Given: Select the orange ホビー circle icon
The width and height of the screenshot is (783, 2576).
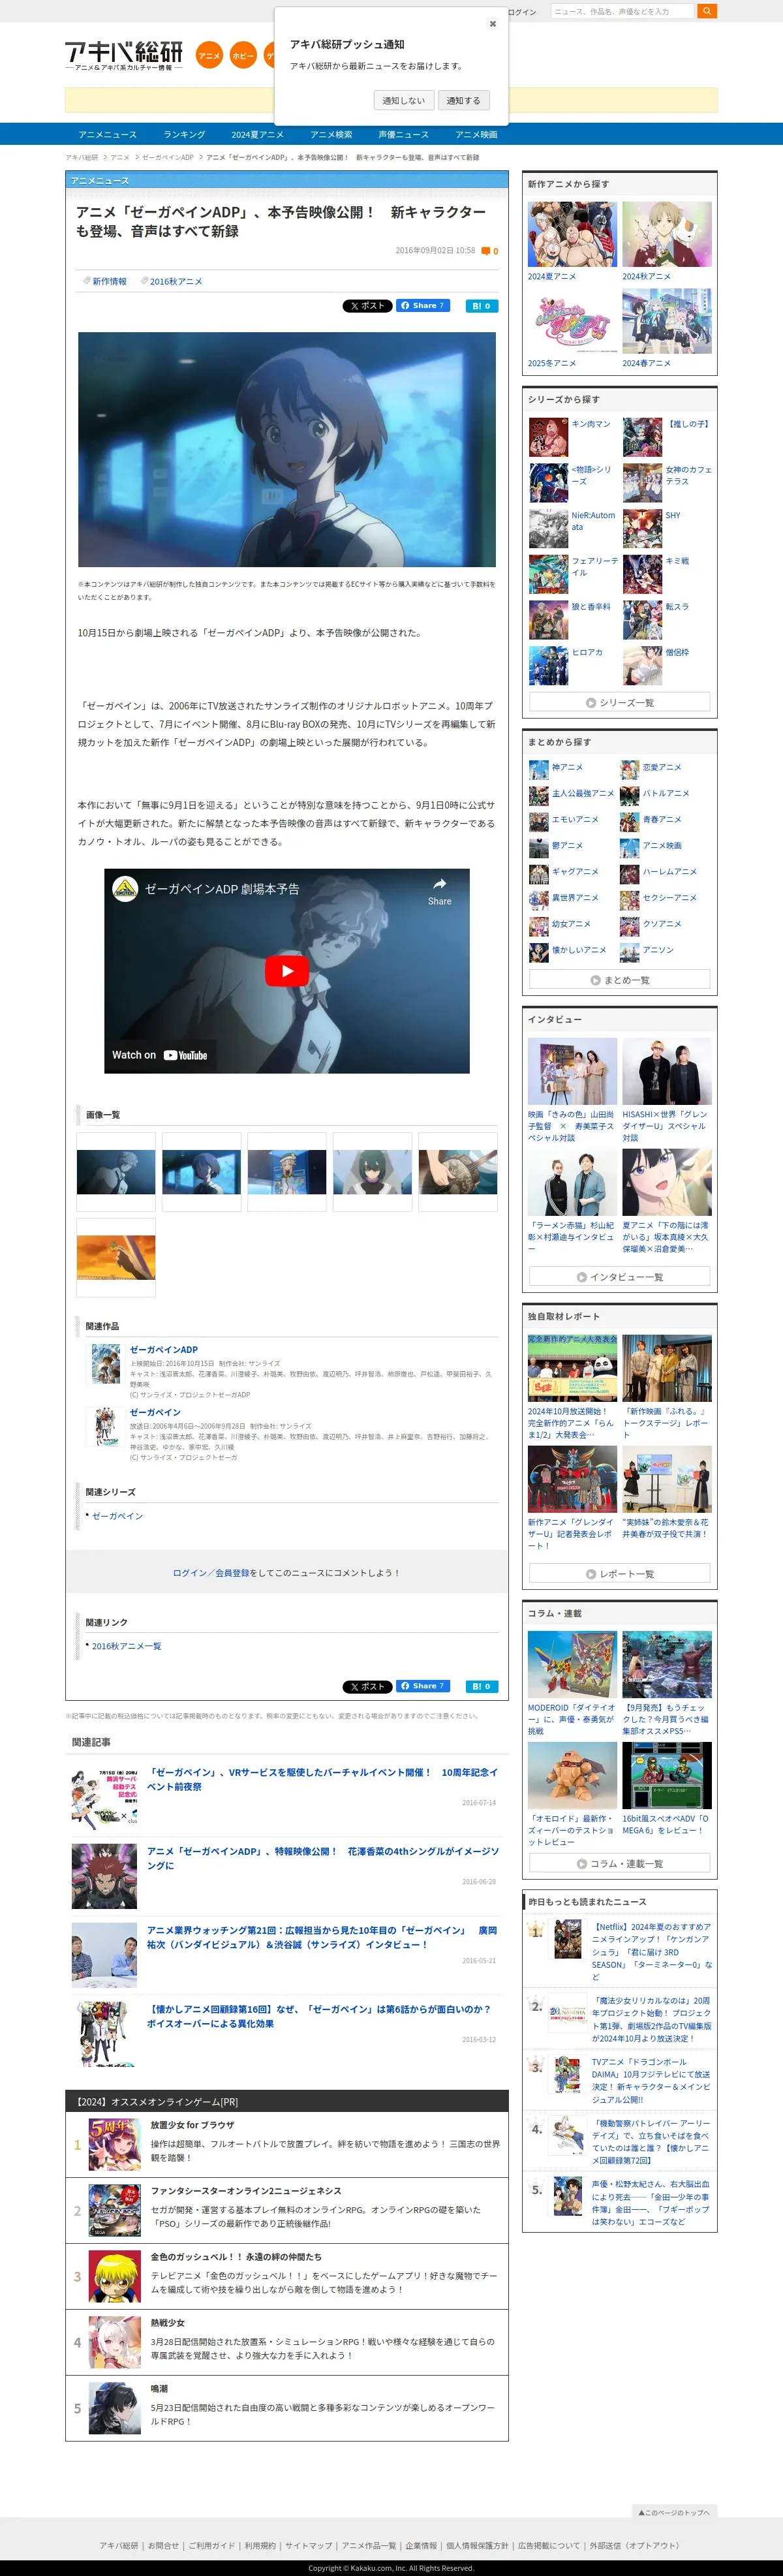Looking at the screenshot, I should click(243, 56).
